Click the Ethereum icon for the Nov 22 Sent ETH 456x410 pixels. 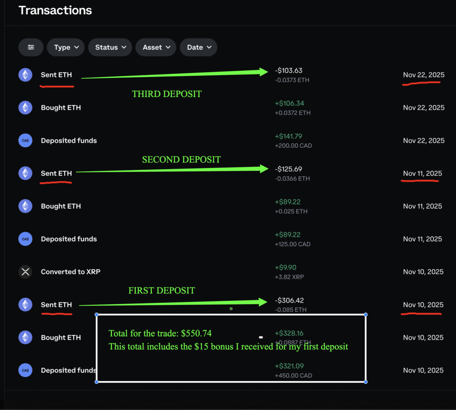[x=25, y=74]
